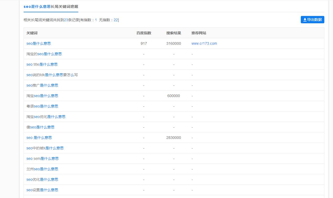Click the total record count 23

66,20
